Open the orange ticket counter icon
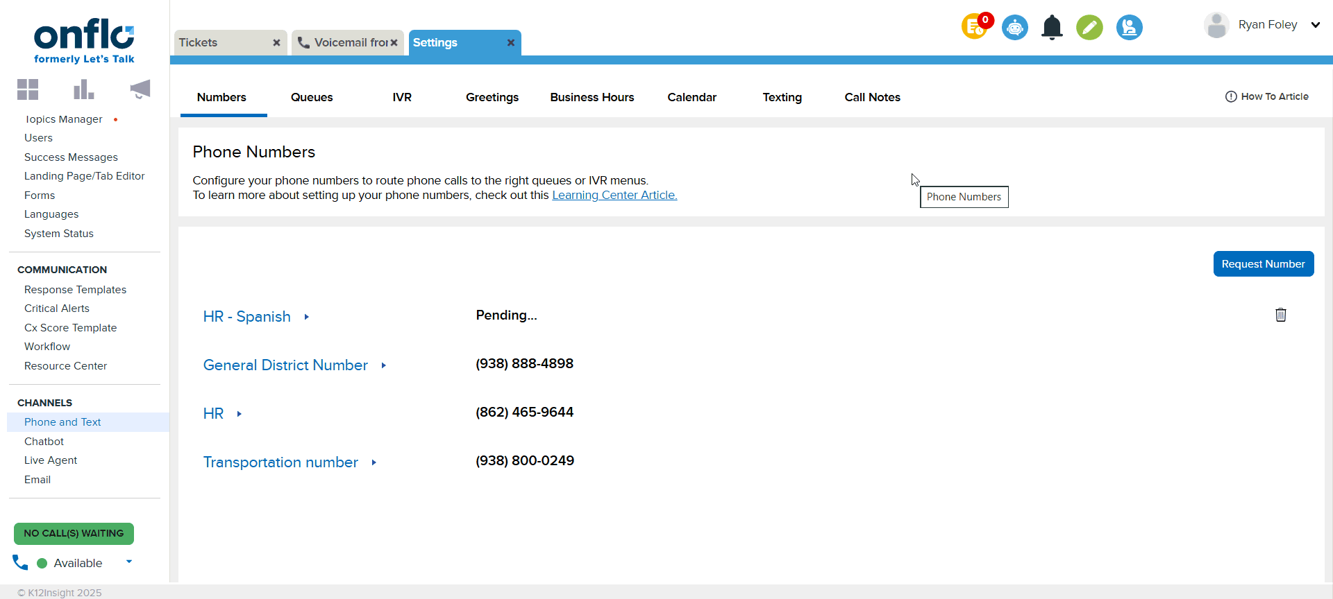Viewport: 1333px width, 599px height. (975, 28)
